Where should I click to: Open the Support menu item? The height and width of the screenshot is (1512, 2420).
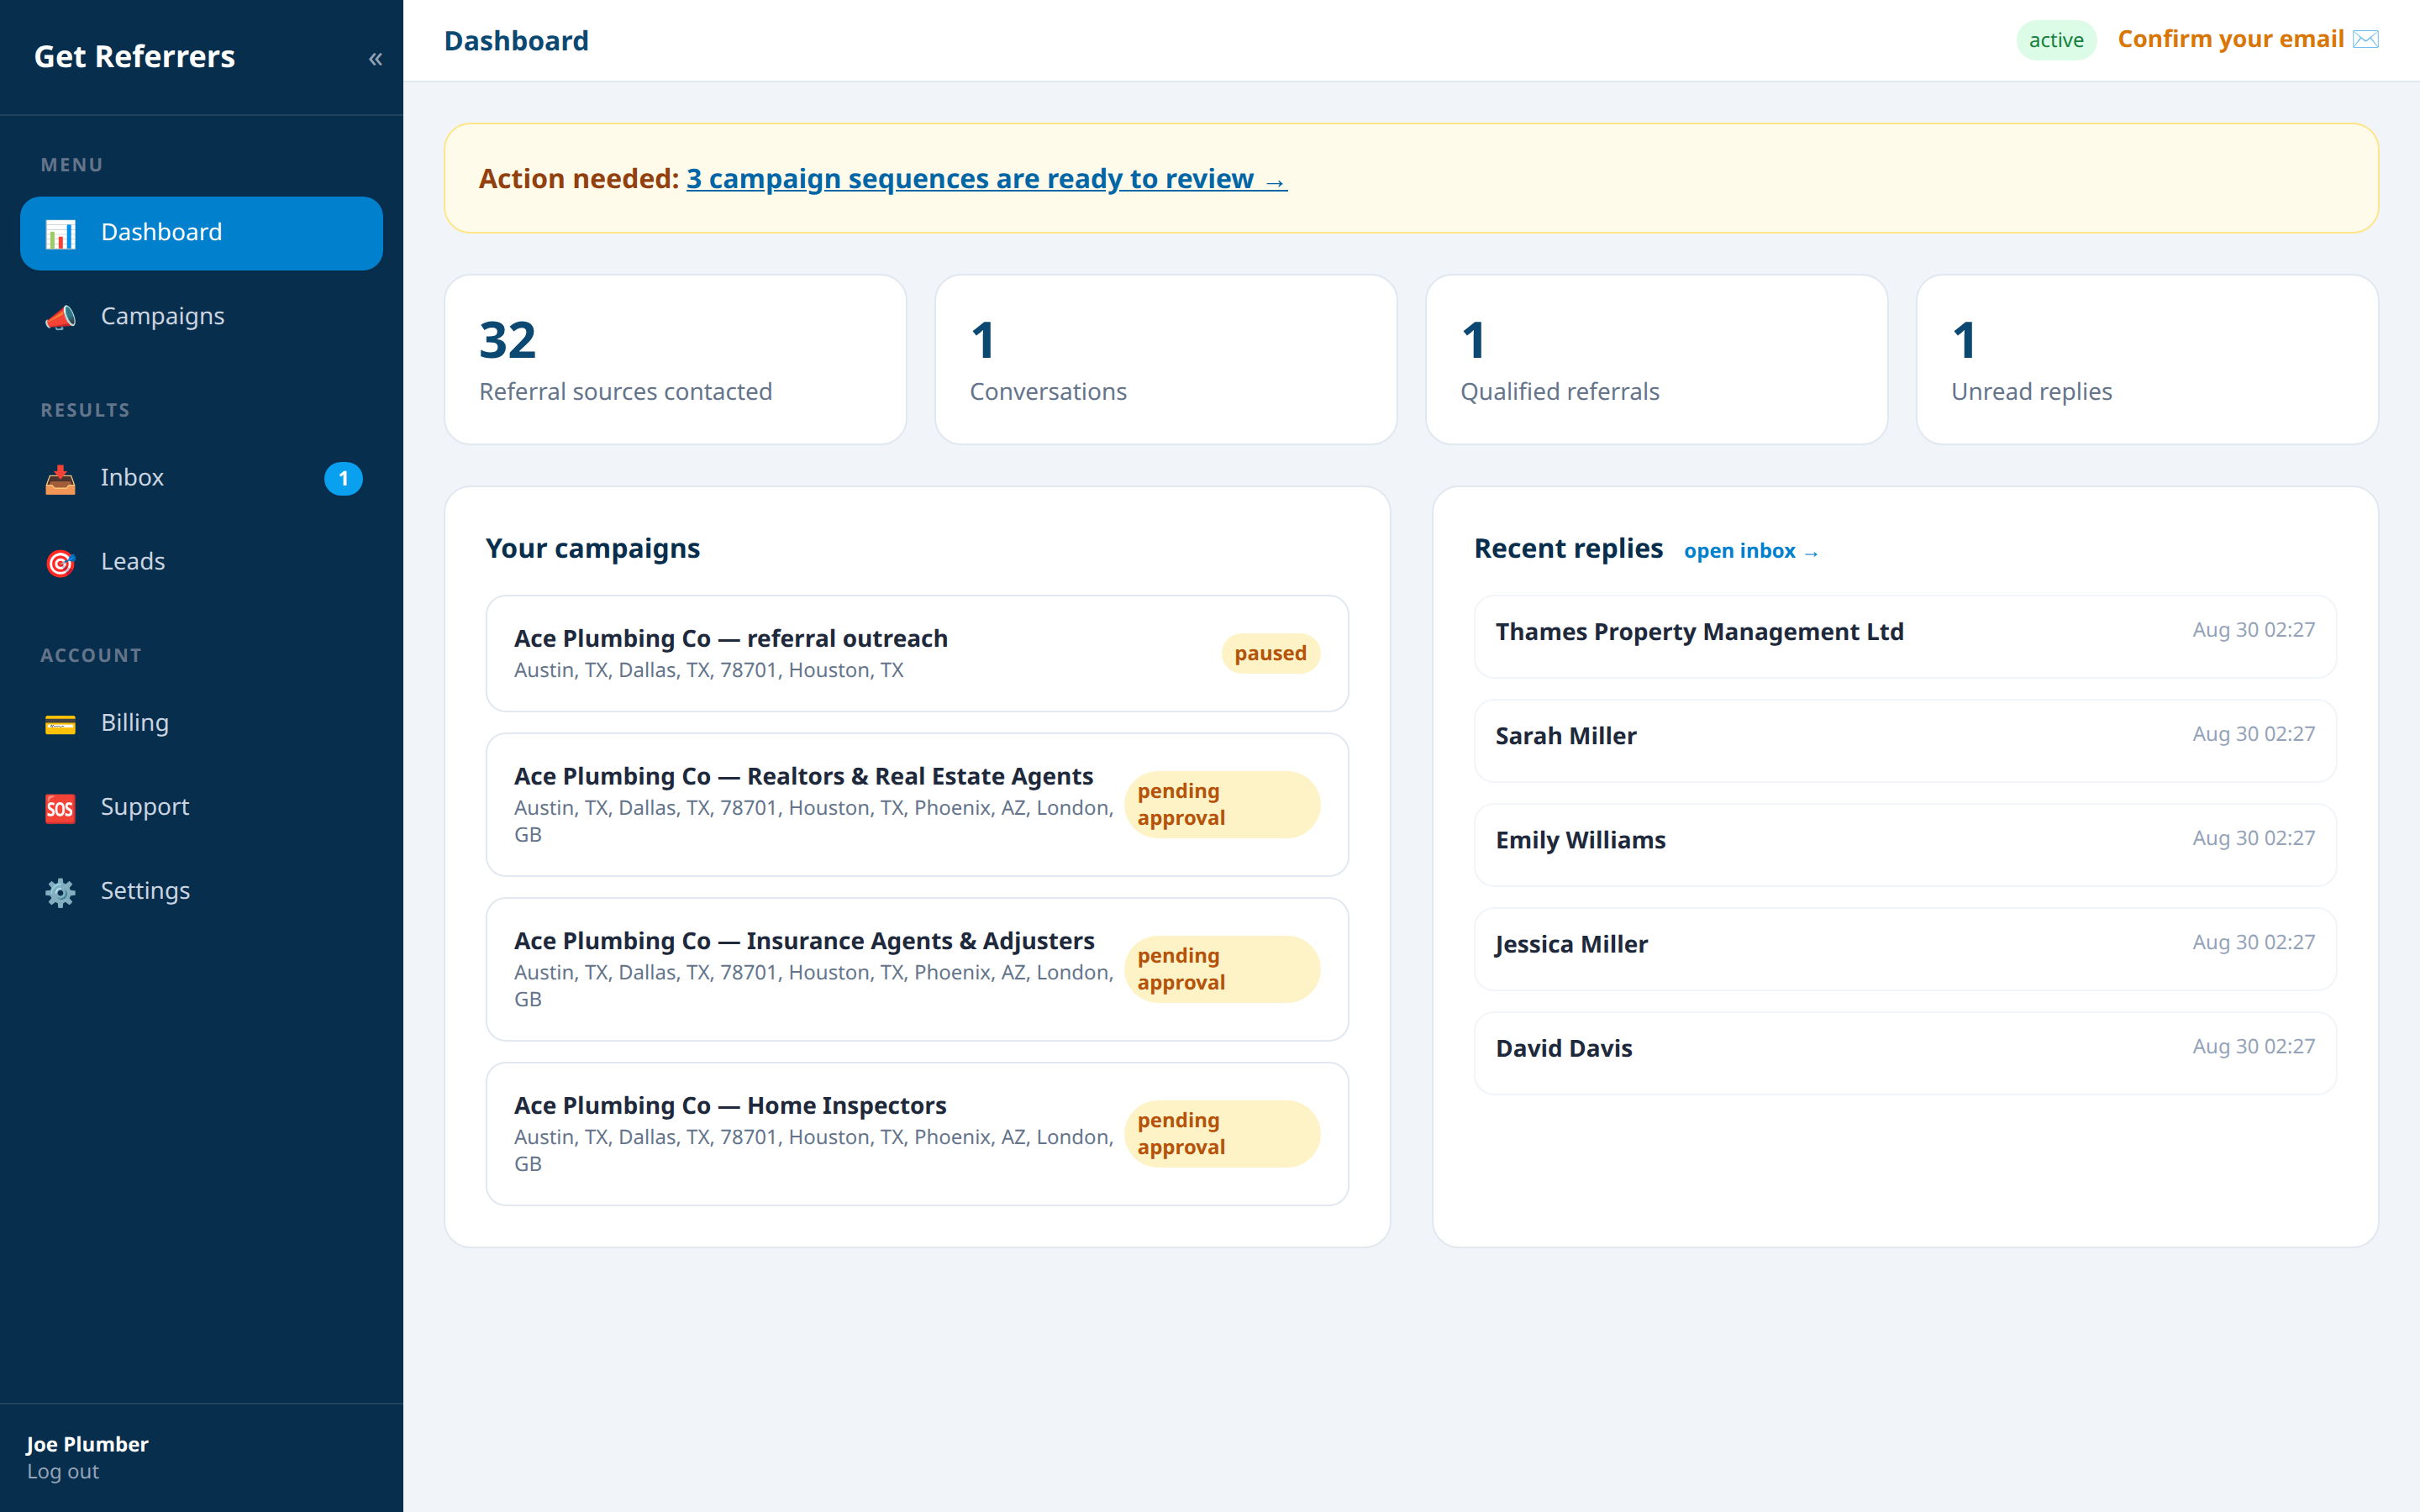point(201,807)
